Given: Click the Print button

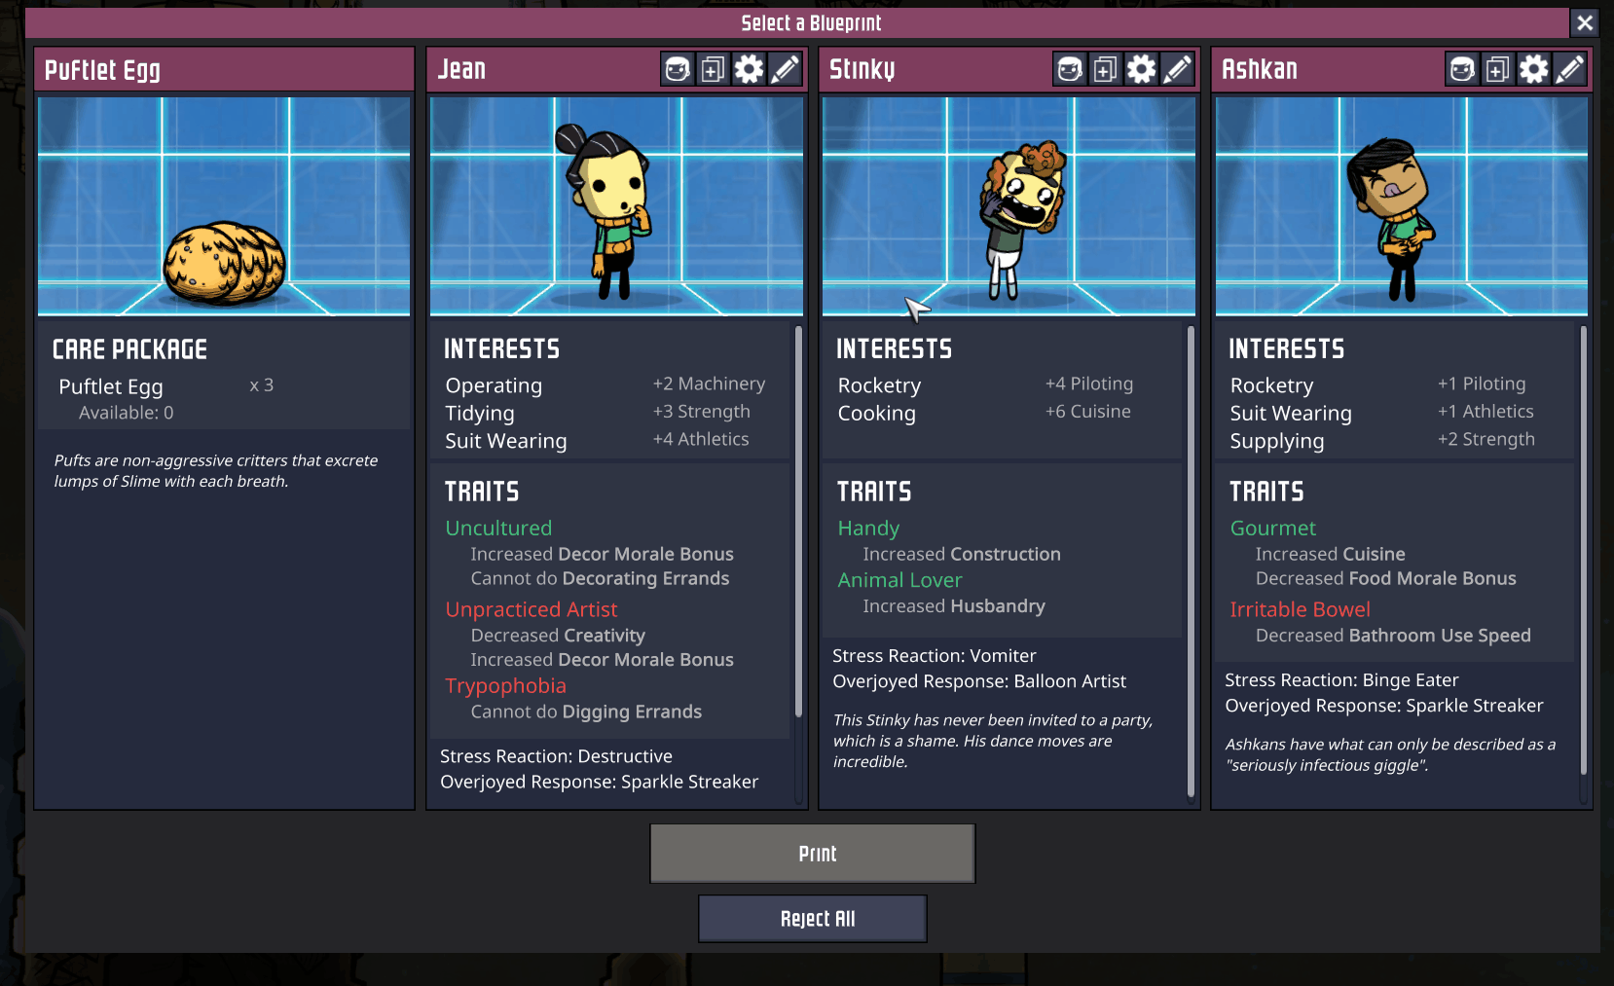Looking at the screenshot, I should (x=813, y=854).
